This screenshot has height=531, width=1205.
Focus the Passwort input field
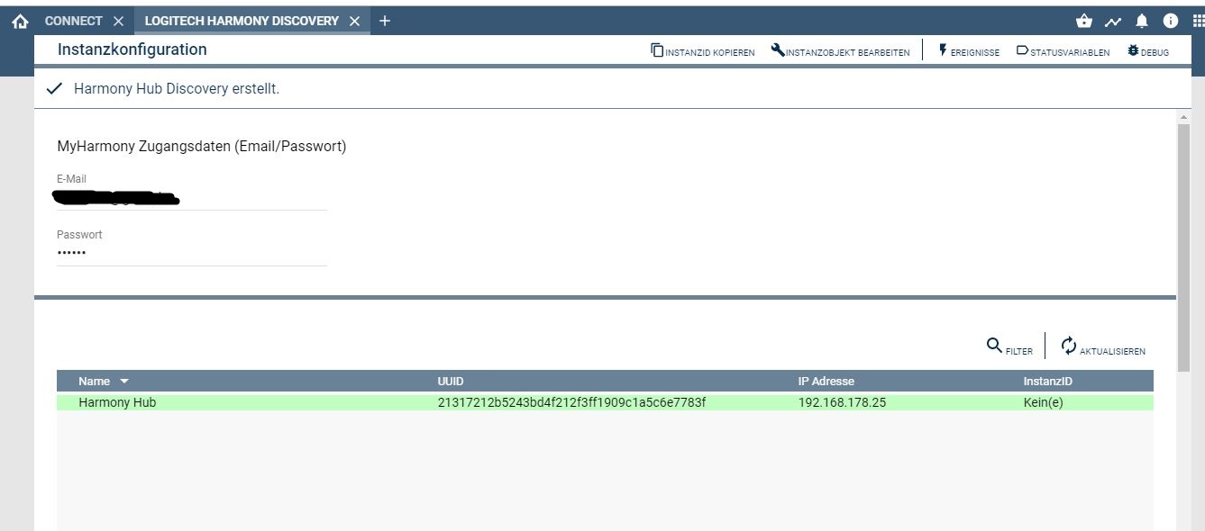click(191, 253)
